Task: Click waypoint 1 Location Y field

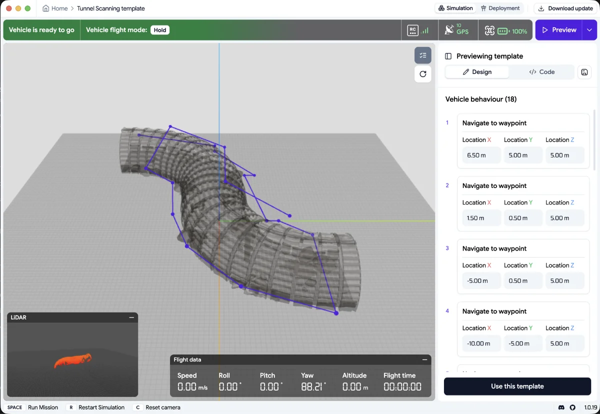Action: [523, 155]
